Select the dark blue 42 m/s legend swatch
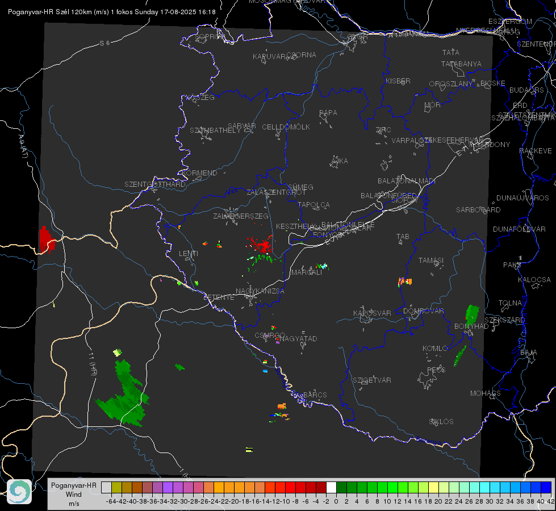This screenshot has height=511, width=556. [546, 487]
